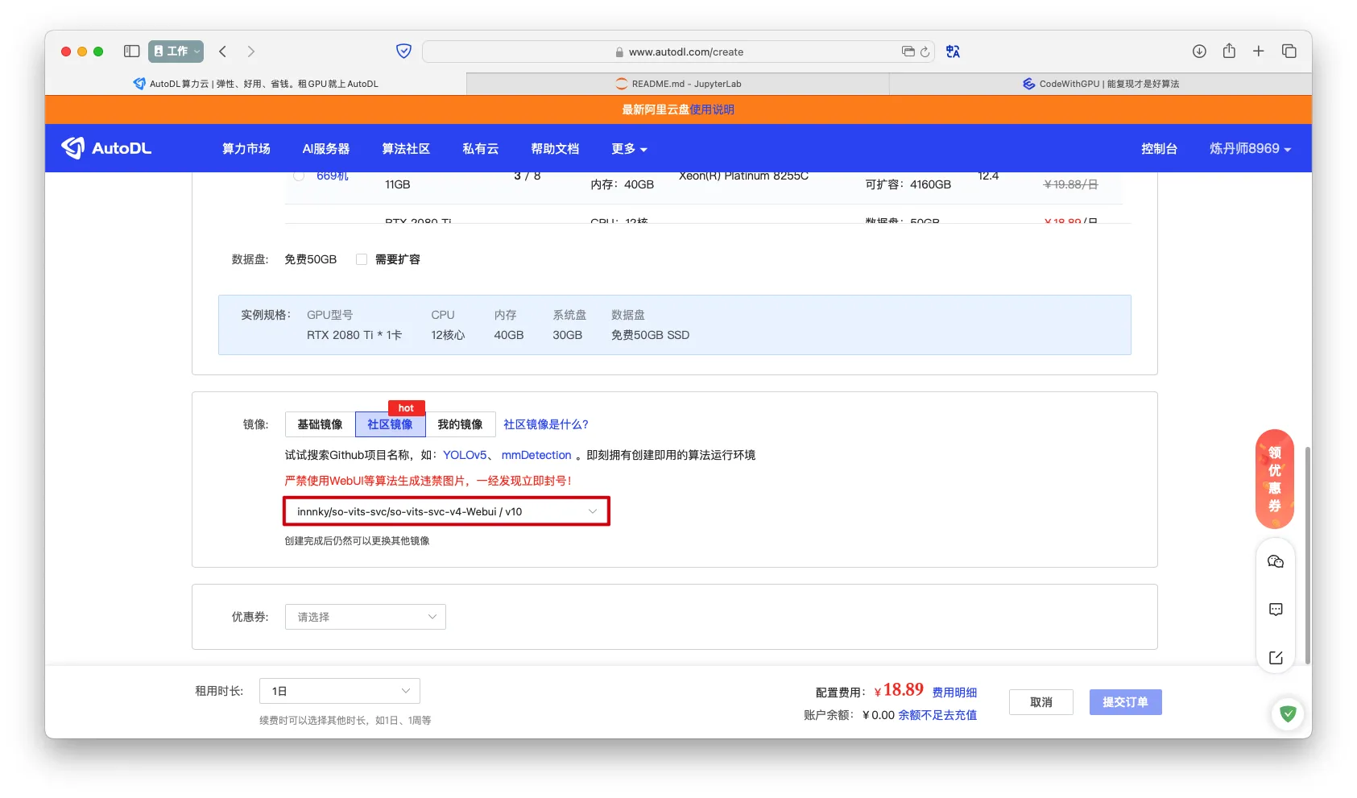Viewport: 1357px width, 798px height.
Task: Enable the 需要扩容 checkbox
Action: [362, 259]
